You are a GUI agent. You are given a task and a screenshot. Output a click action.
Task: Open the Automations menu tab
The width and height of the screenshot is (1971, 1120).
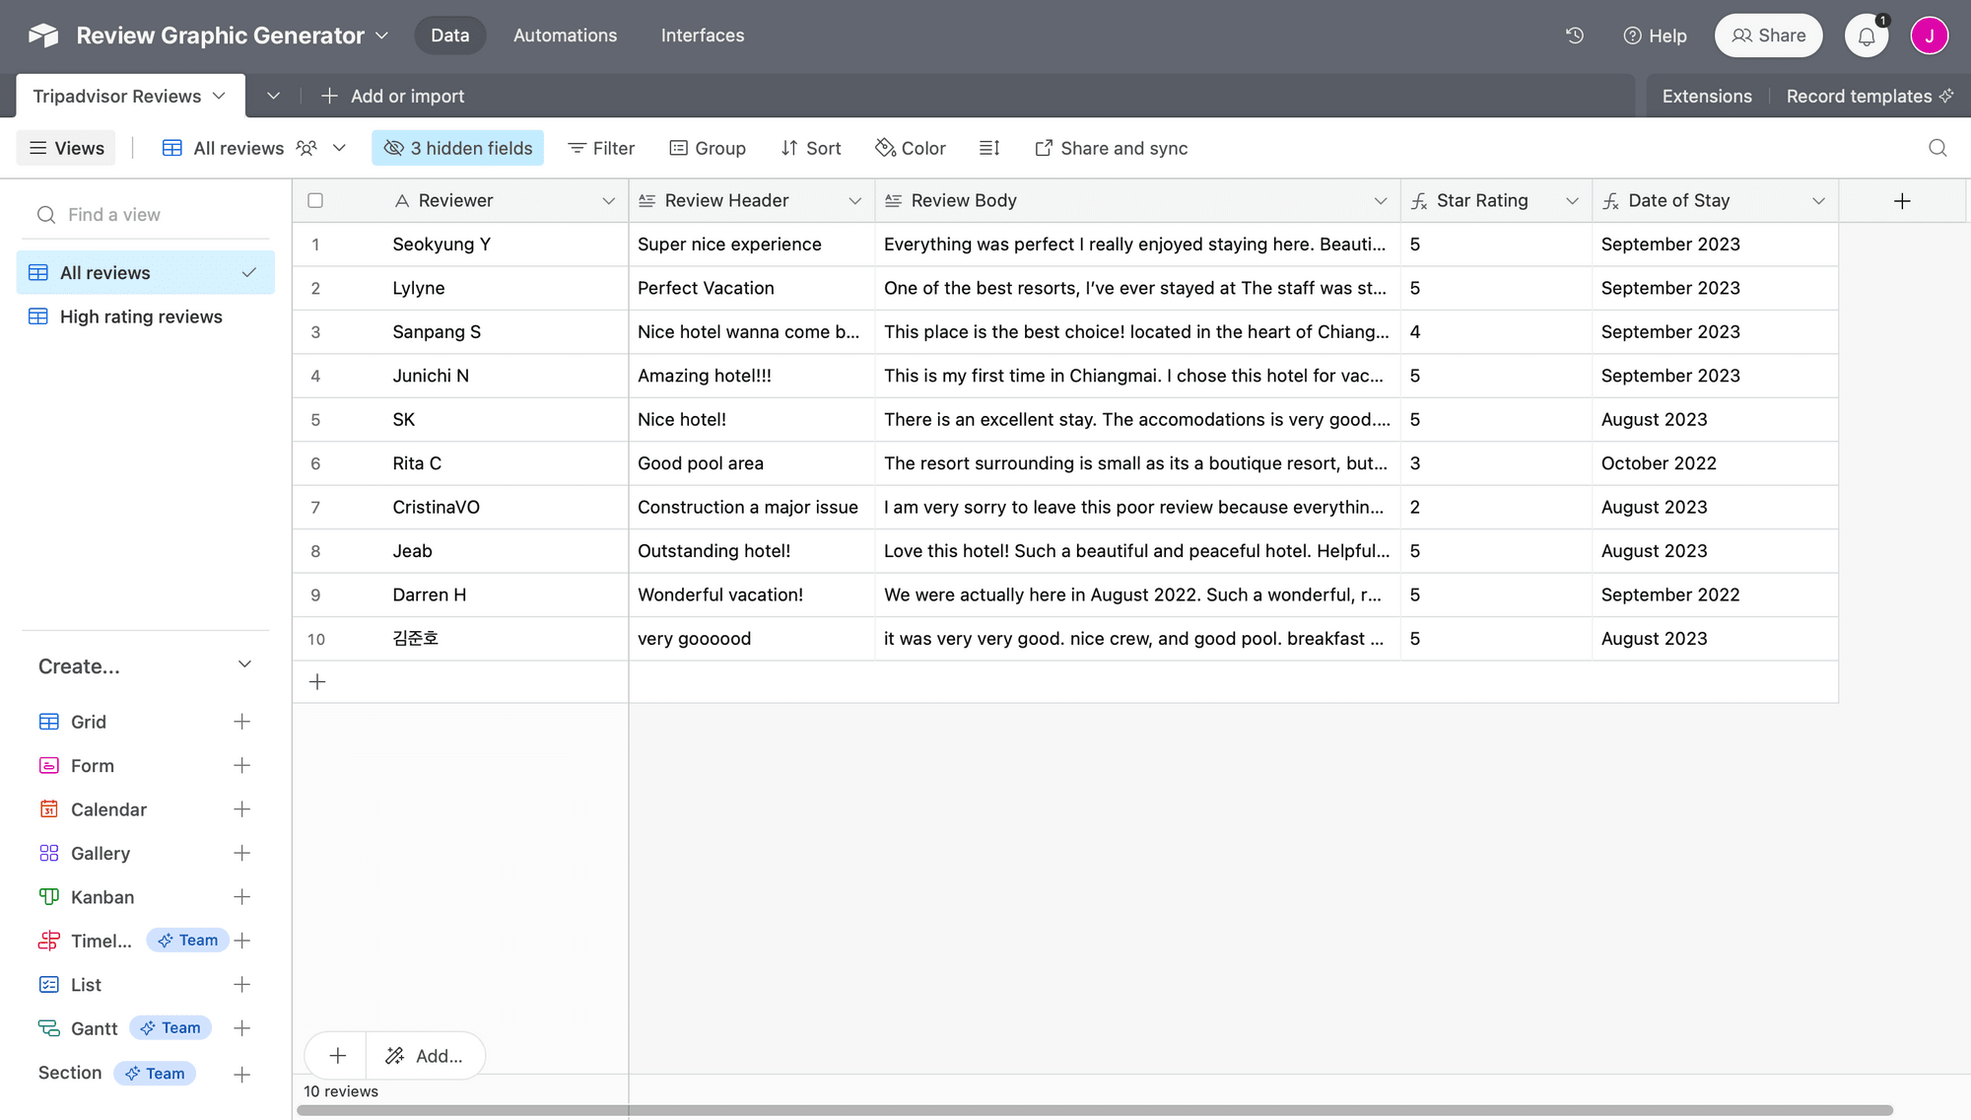click(565, 34)
